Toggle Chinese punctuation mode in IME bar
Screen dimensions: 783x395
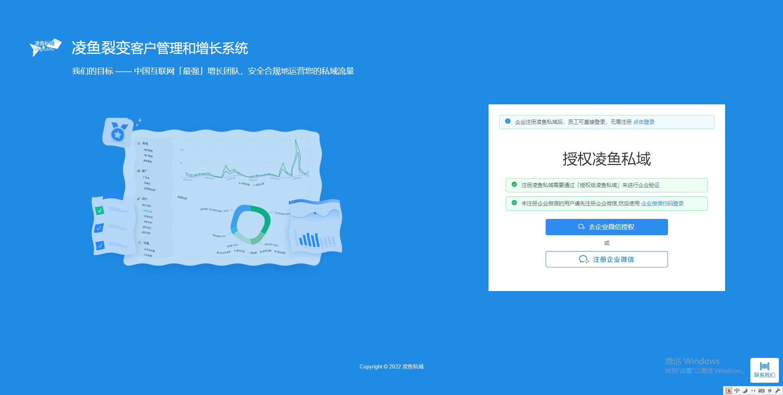[x=753, y=391]
